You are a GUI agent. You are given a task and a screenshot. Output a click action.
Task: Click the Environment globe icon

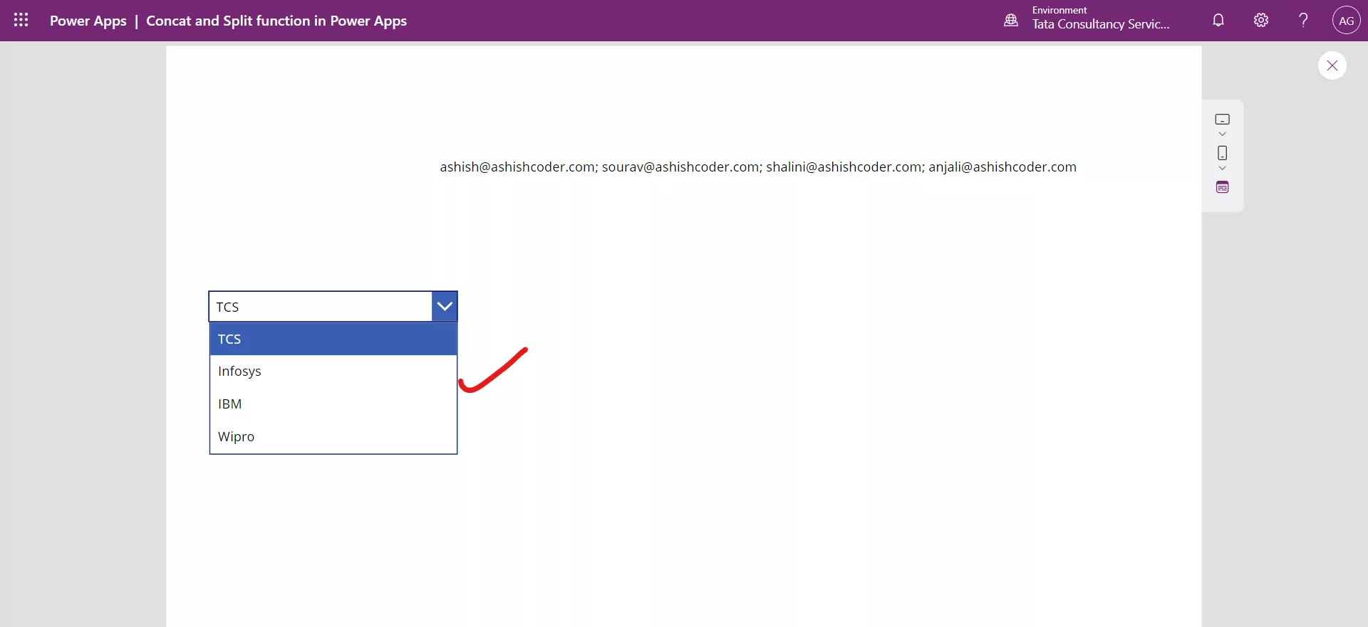tap(1011, 21)
